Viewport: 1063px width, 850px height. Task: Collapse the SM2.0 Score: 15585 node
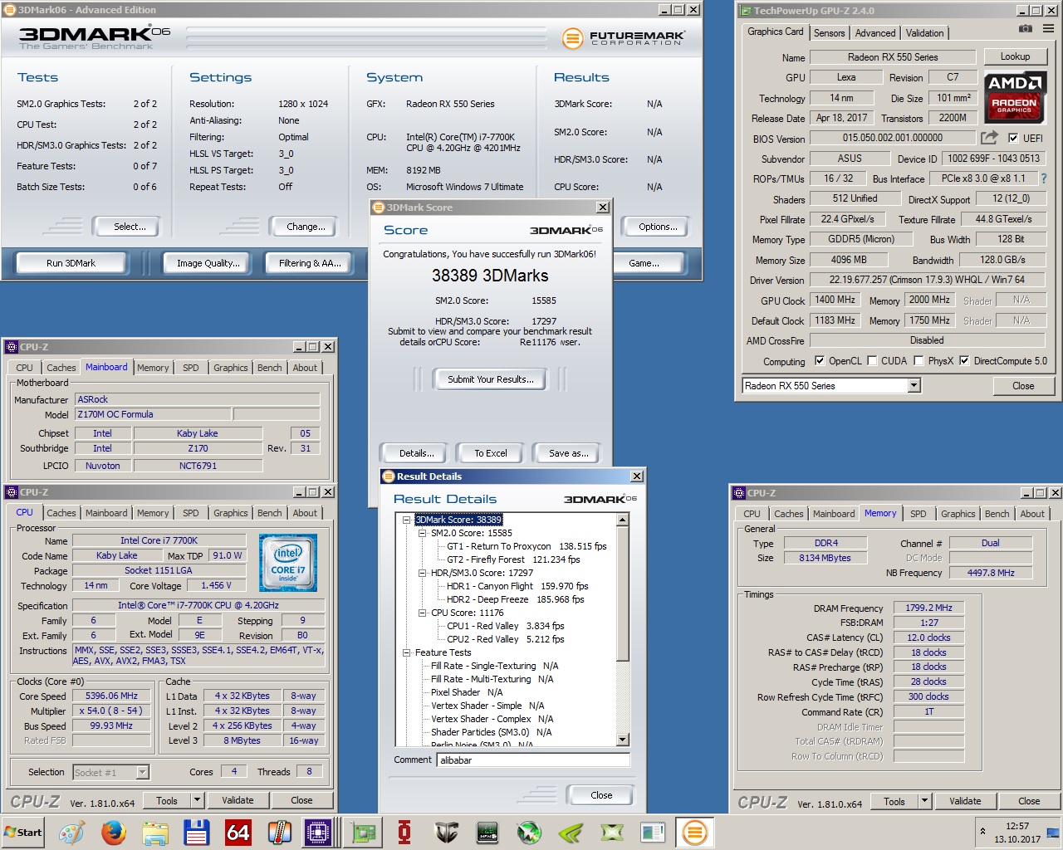pyautogui.click(x=423, y=533)
